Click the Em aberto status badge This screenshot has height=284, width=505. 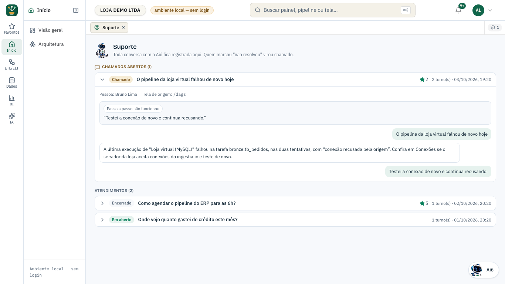(x=122, y=220)
